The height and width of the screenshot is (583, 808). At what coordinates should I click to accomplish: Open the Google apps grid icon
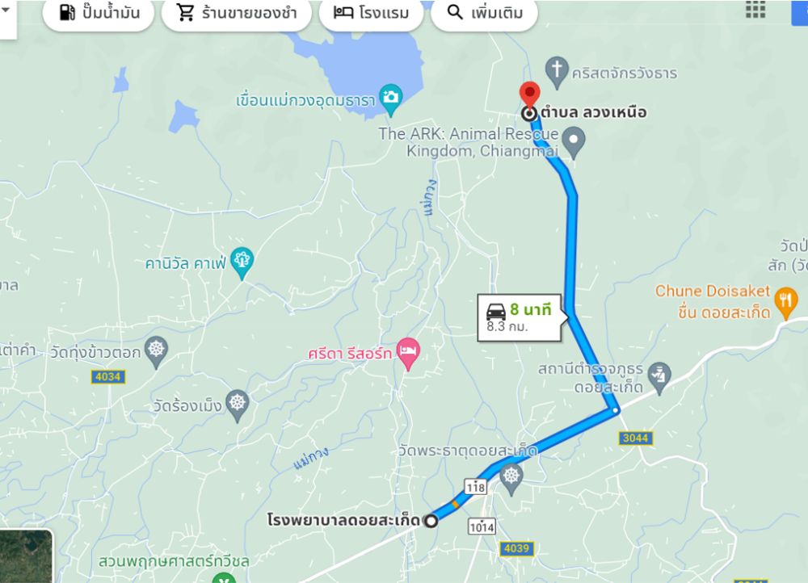coord(755,9)
